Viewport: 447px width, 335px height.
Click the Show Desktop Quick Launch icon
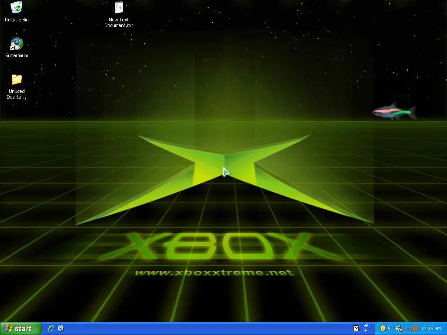tap(61, 328)
